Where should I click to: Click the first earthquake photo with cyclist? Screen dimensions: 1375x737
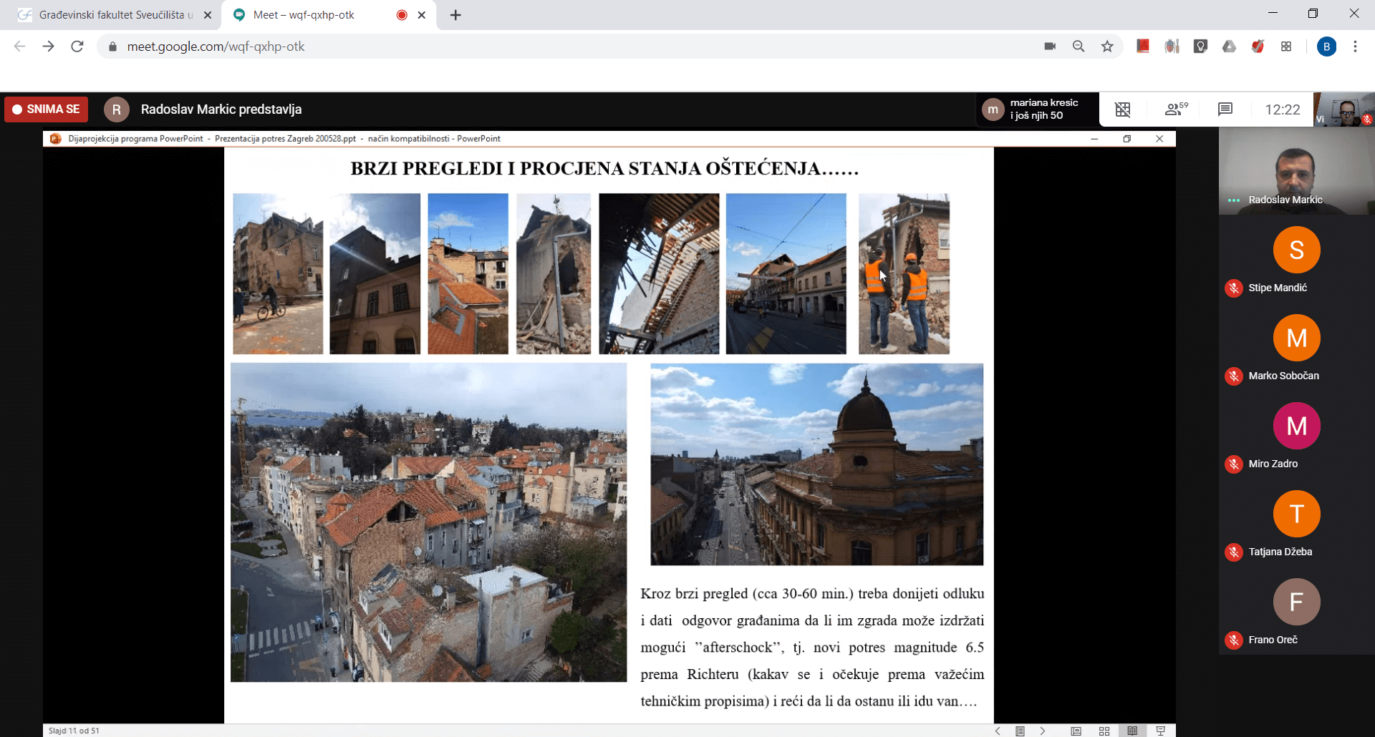[278, 273]
